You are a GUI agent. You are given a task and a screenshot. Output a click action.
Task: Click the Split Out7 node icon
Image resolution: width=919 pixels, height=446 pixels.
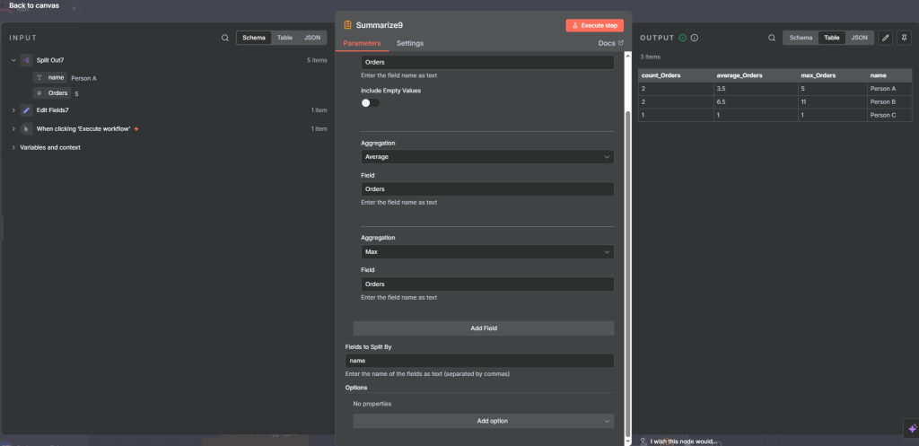coord(27,60)
